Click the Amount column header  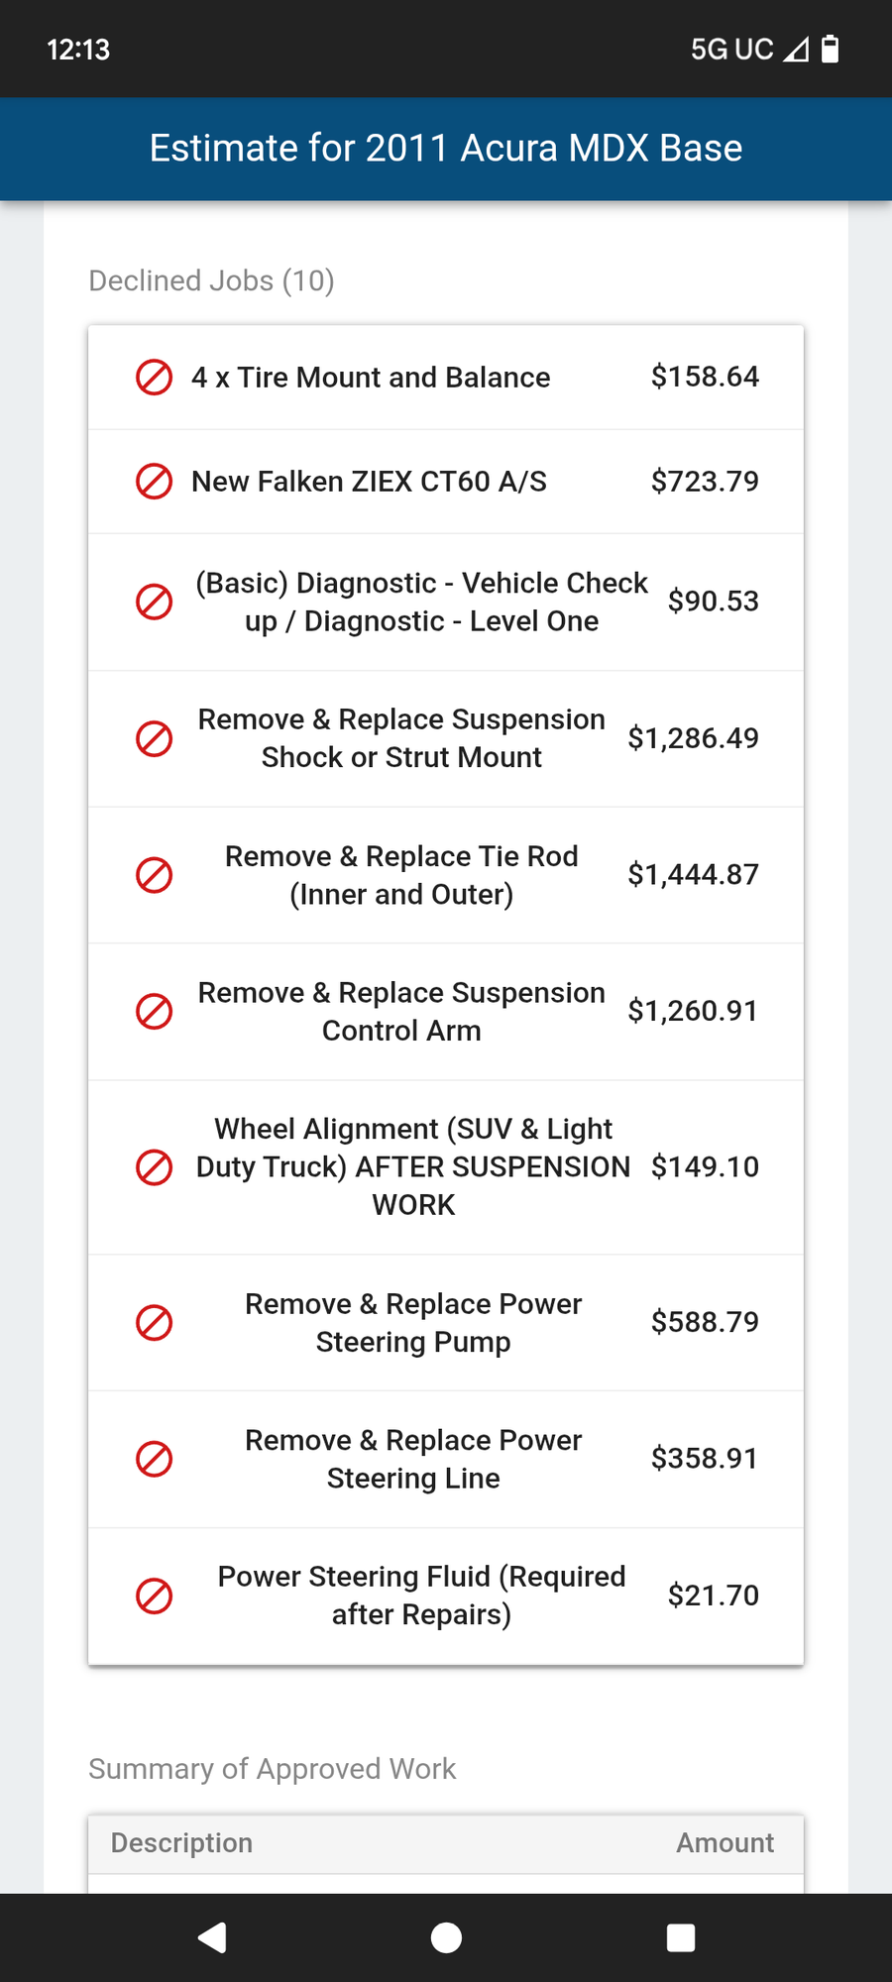click(725, 1843)
